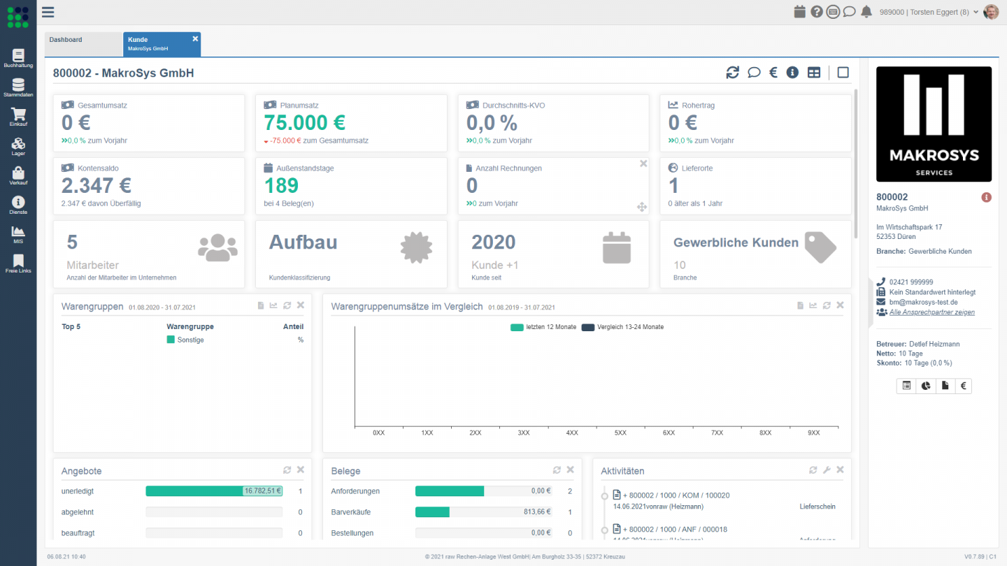Close Warengruppenumsätze im Vergleich widget

840,305
